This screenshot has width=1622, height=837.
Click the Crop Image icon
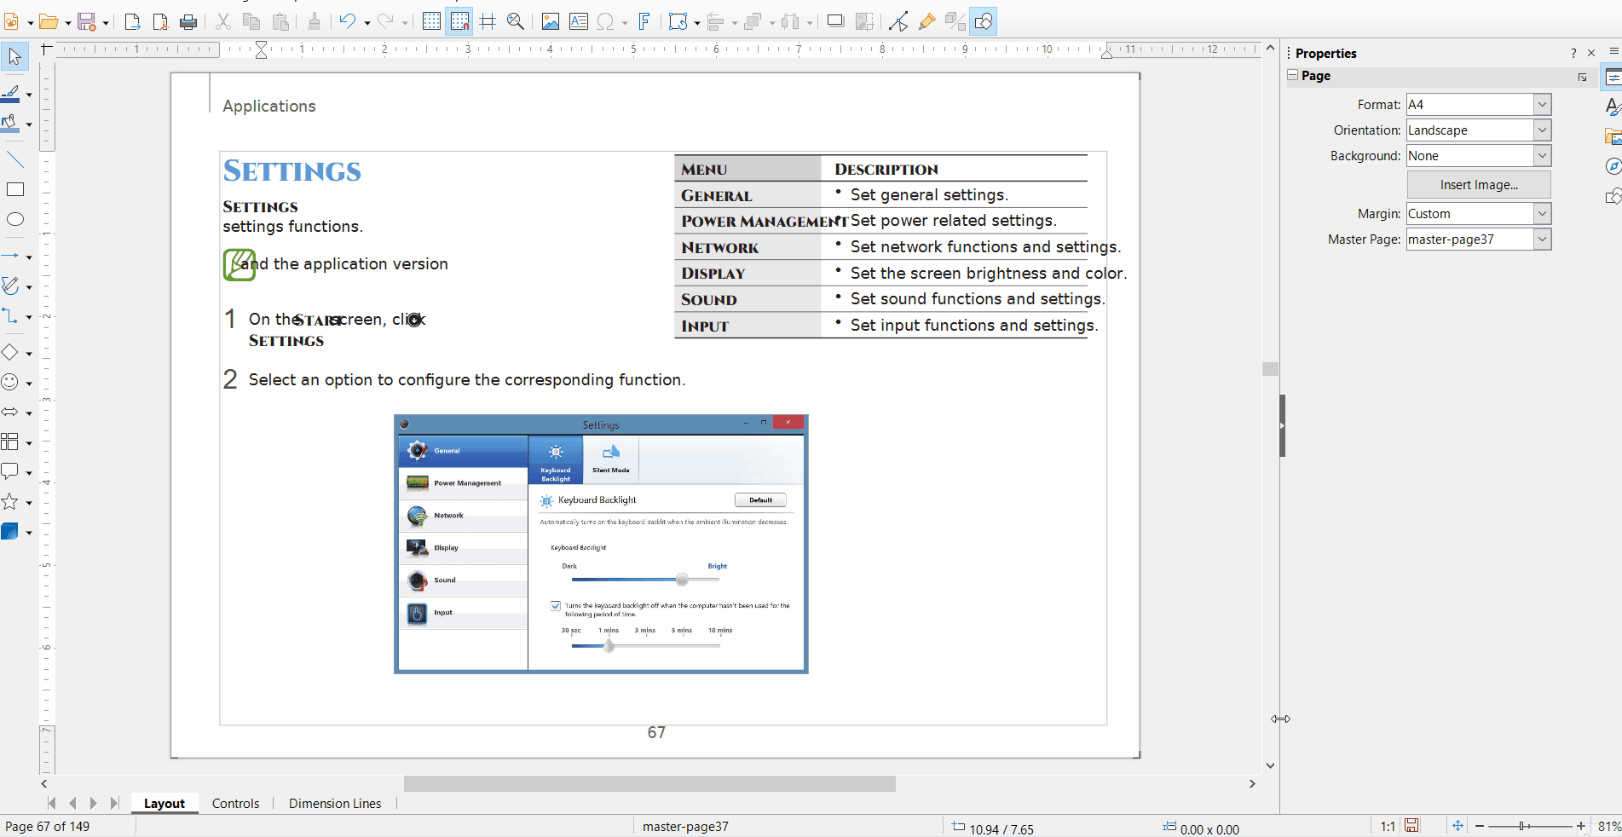pyautogui.click(x=864, y=21)
